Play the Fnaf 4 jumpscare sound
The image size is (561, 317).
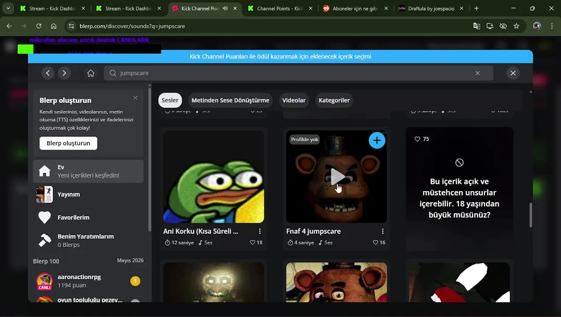[x=337, y=176]
